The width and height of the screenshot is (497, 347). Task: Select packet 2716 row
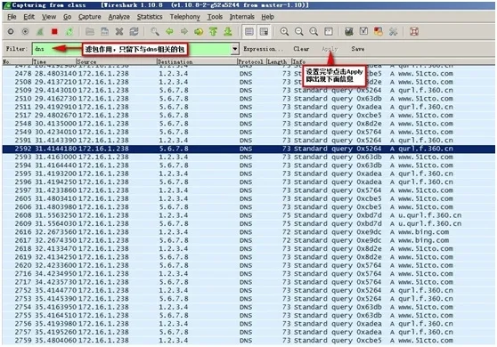tap(248, 274)
